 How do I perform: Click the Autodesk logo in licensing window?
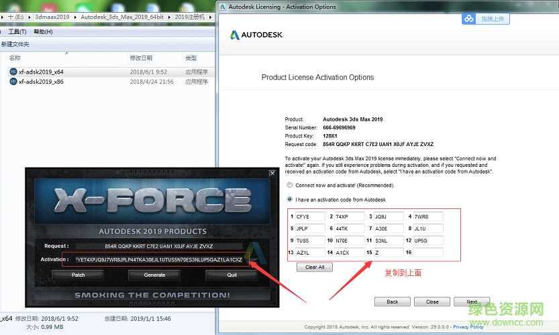[256, 35]
